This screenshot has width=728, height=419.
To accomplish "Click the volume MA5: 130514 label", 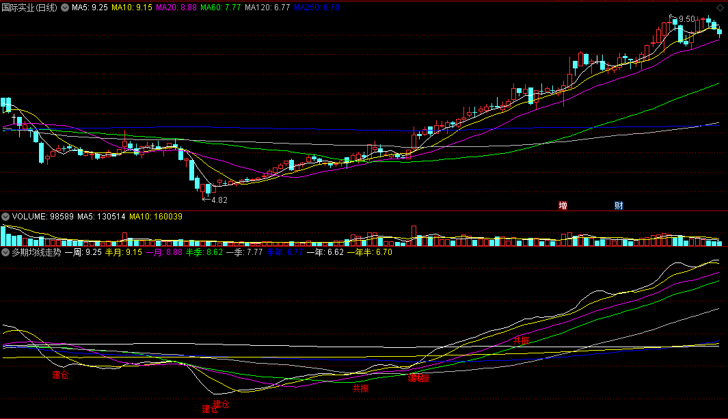I will click(x=101, y=216).
